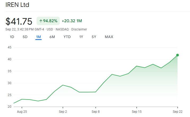Click the Sep 2 axis date
This screenshot has height=117, width=190.
pyautogui.click(x=63, y=112)
